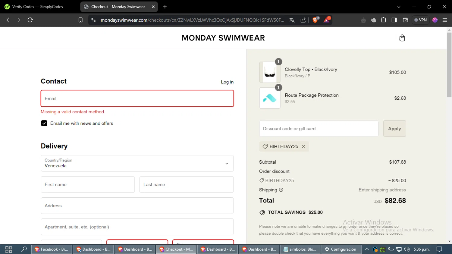The image size is (452, 254).
Task: Click the shipping info help icon
Action: (281, 190)
